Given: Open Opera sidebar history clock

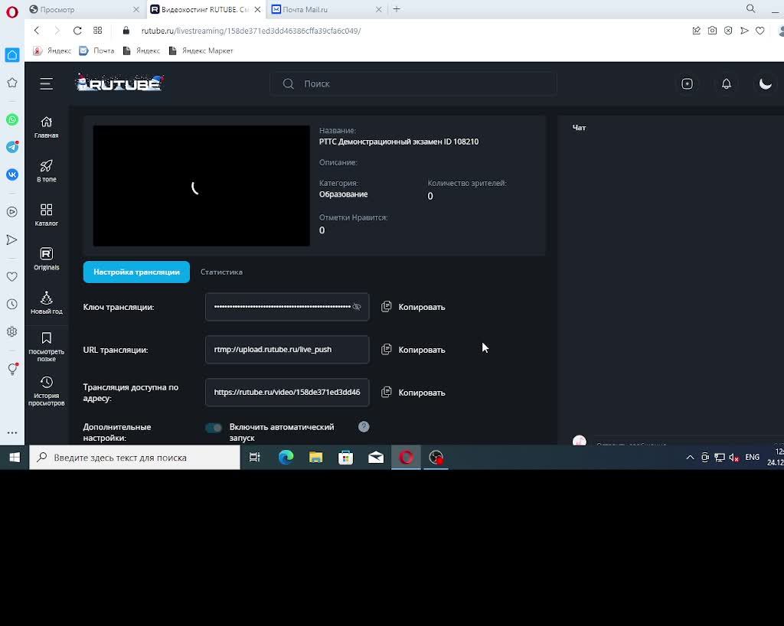Looking at the screenshot, I should coord(12,305).
